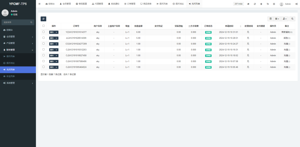Enter fullscreen with the expand icon
This screenshot has height=147, width=300.
274,4
